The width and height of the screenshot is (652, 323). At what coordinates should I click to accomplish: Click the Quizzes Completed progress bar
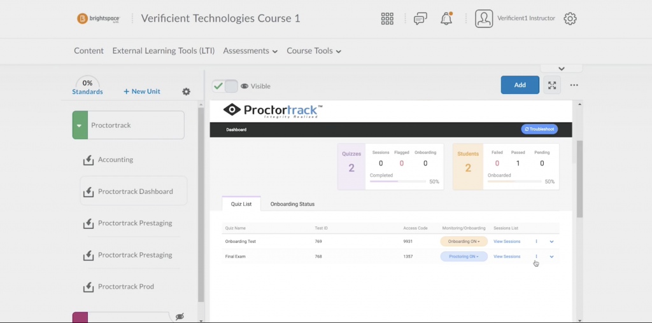(x=398, y=181)
